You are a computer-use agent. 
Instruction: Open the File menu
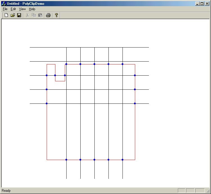pos(5,9)
